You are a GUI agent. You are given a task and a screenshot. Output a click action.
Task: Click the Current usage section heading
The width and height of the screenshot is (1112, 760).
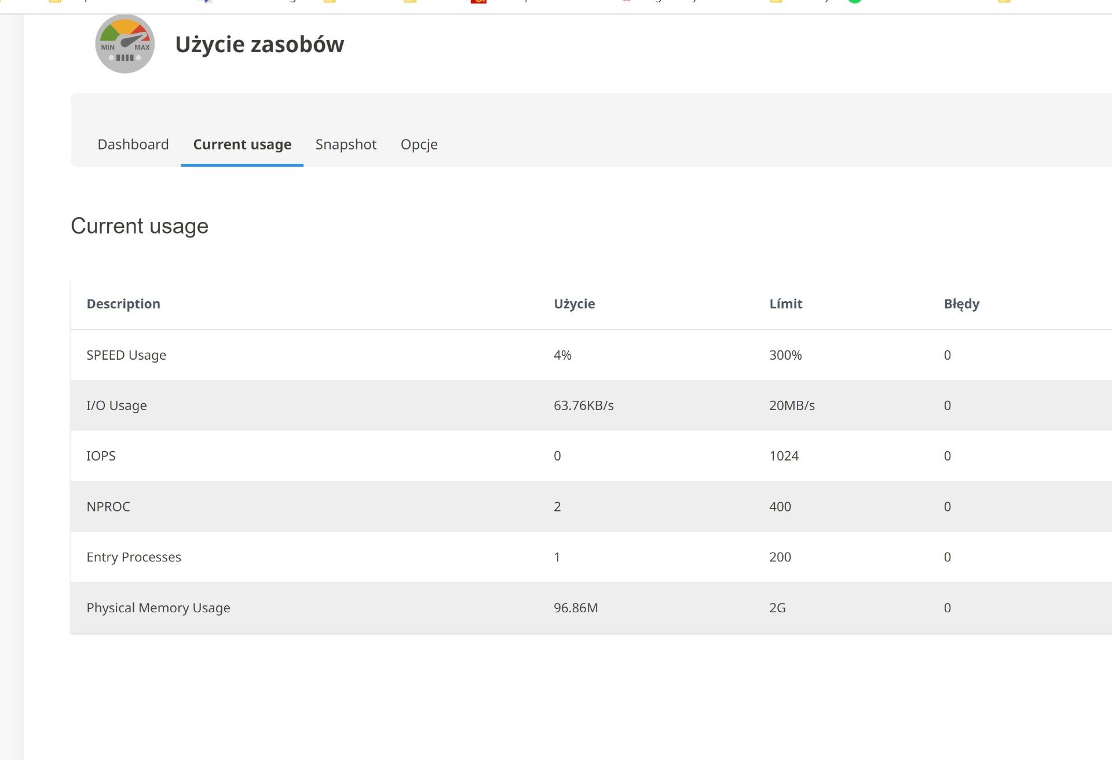140,226
